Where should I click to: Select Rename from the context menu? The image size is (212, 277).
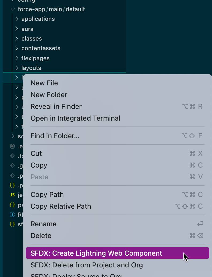pos(43,224)
